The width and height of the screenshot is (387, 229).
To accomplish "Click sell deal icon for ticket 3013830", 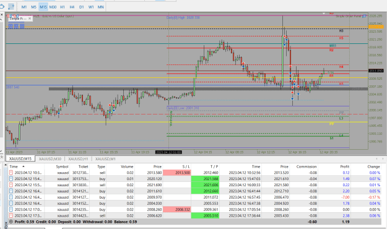I will [x=11, y=185].
